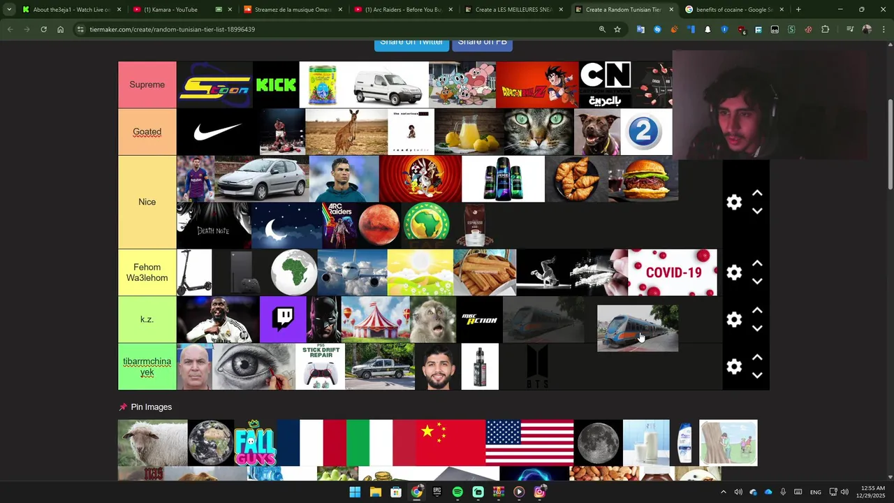Open the Extensions puzzle menu
The height and width of the screenshot is (503, 894).
tap(826, 29)
